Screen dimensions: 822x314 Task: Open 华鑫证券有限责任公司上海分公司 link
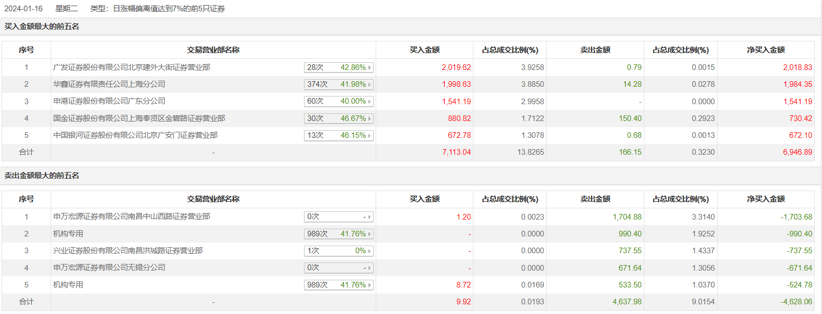[x=109, y=84]
